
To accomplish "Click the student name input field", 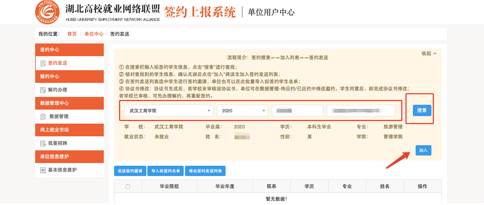I will [x=297, y=111].
